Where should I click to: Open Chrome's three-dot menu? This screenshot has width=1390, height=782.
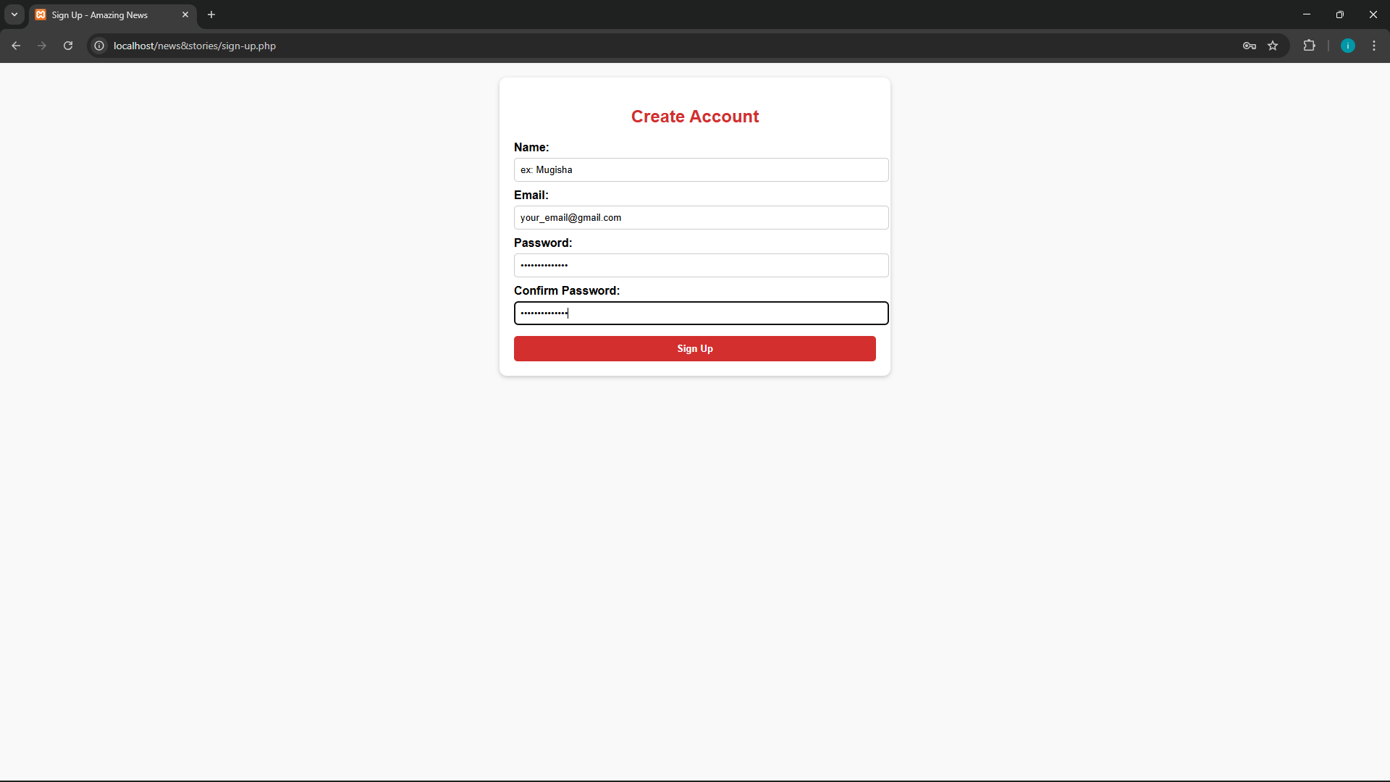point(1373,45)
